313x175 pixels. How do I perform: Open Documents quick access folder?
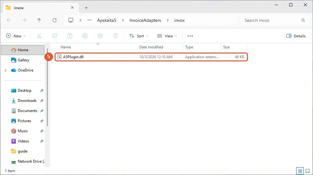(x=27, y=111)
